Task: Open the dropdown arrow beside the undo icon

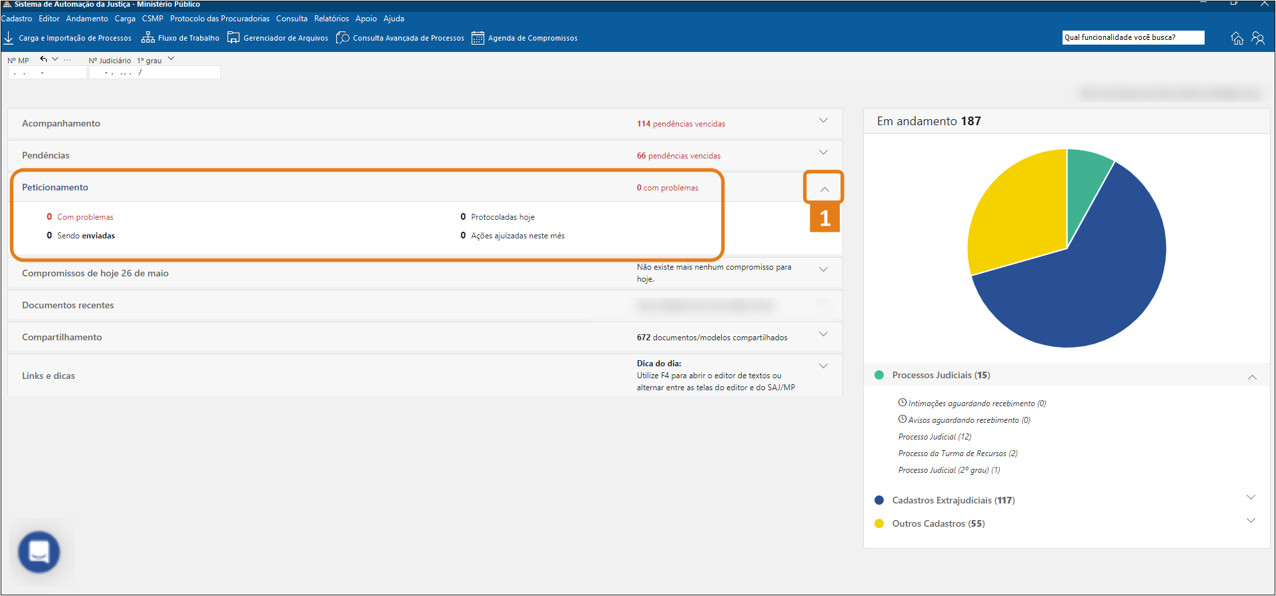Action: [55, 59]
